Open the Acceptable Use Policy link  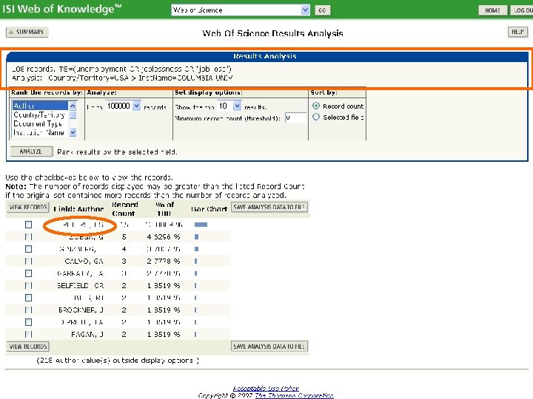point(266,388)
